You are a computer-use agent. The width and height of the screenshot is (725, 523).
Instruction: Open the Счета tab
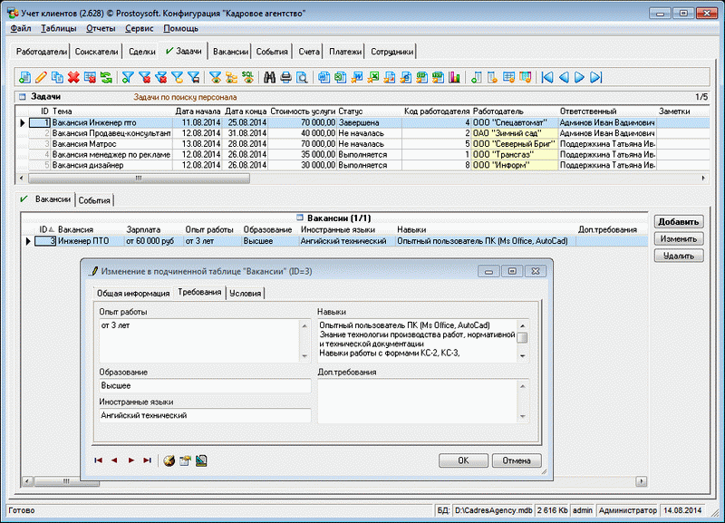pos(308,52)
